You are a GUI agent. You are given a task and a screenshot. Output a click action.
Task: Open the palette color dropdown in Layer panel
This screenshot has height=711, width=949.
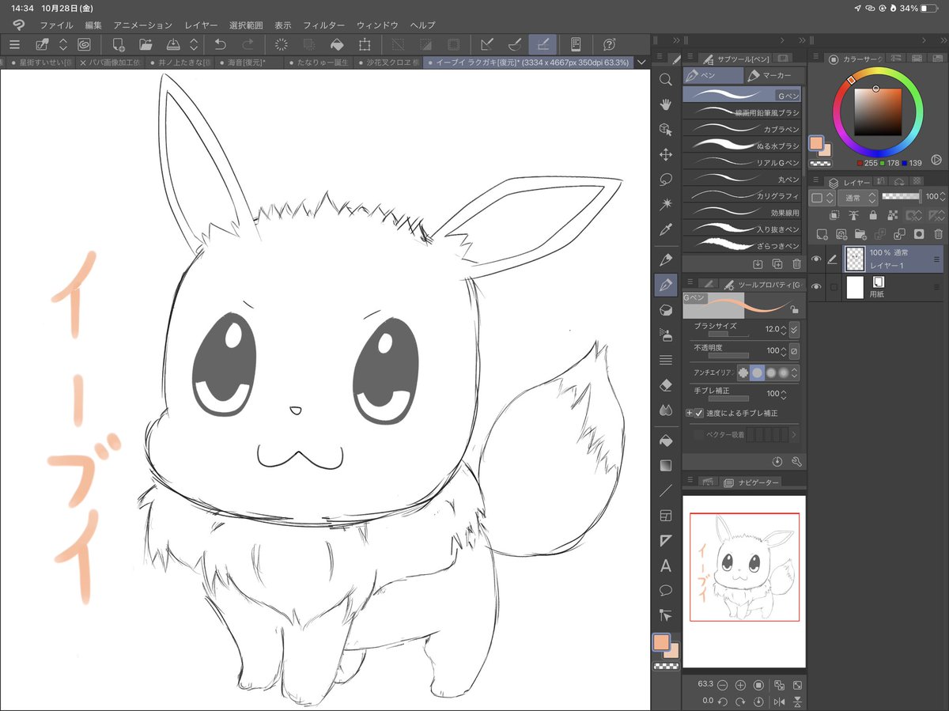point(822,198)
